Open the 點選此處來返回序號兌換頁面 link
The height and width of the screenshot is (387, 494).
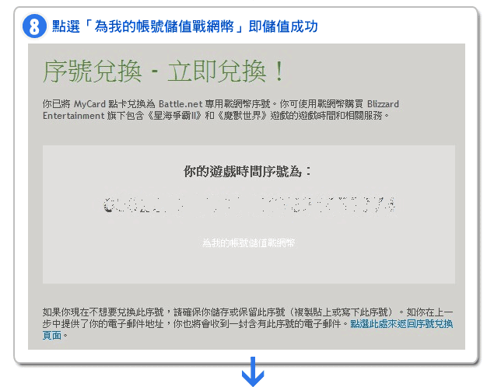[401, 324]
